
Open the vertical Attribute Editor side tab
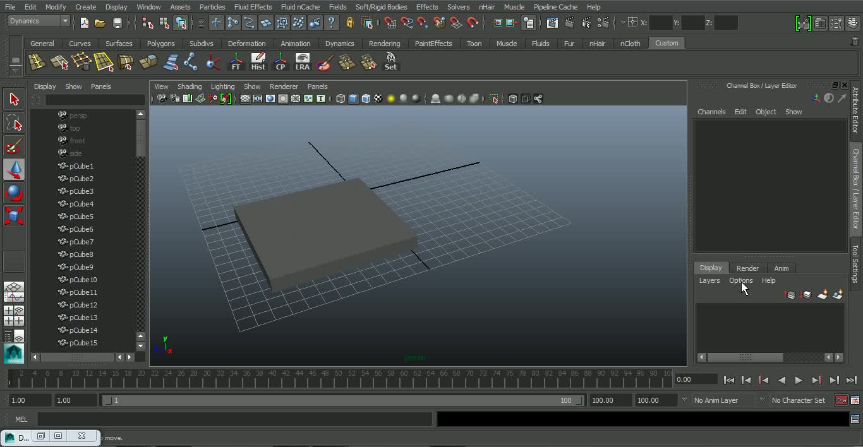[x=855, y=110]
